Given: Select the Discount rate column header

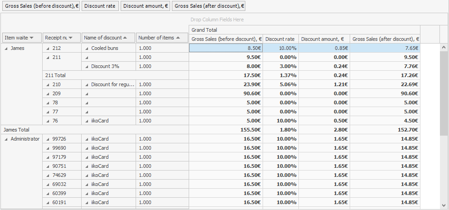Looking at the screenshot, I should point(280,39).
